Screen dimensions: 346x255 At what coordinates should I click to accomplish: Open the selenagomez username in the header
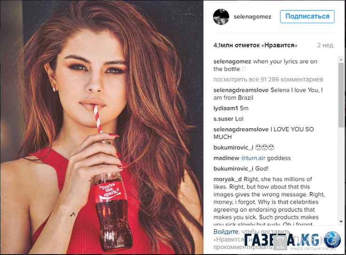pos(252,17)
